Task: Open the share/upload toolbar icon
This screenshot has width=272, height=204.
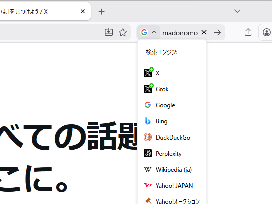Action: click(x=248, y=32)
